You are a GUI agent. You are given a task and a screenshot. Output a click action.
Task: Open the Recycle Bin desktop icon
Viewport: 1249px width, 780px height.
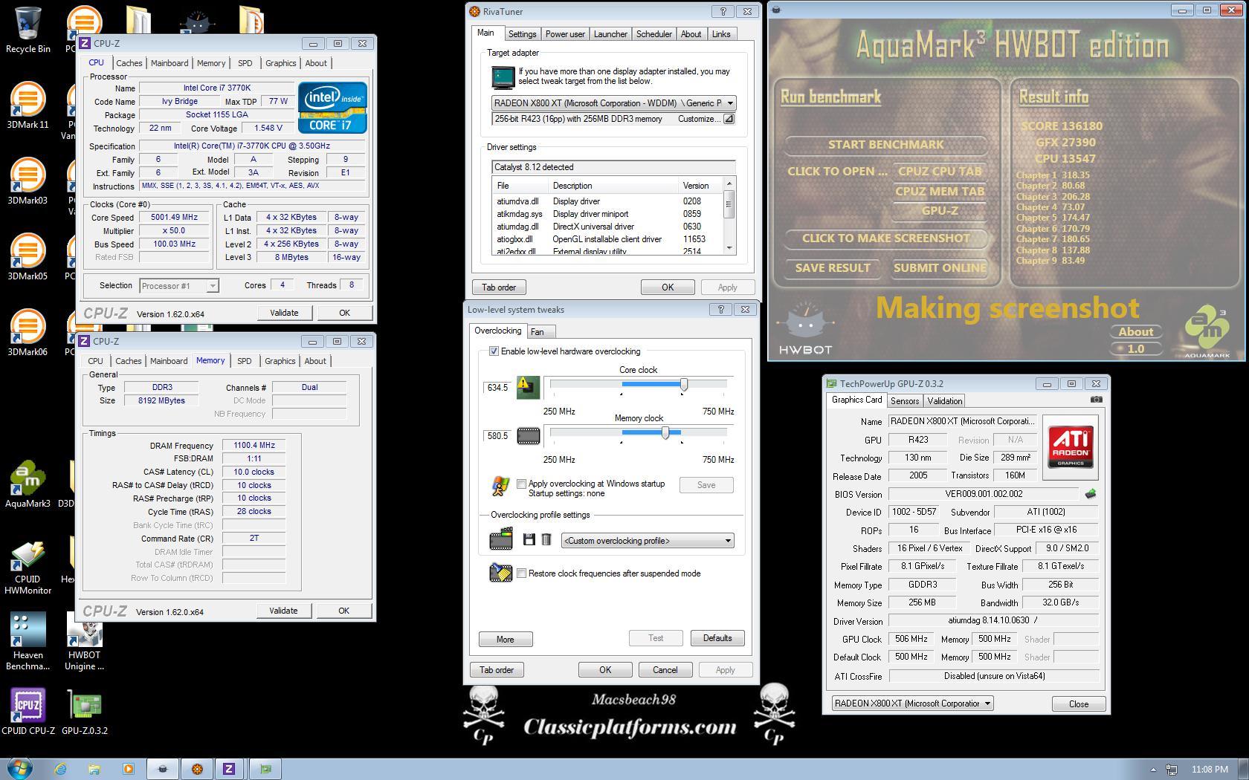pos(28,30)
